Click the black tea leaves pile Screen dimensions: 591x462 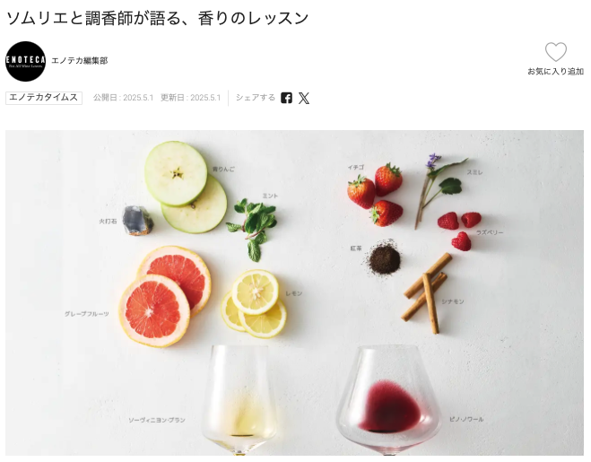pyautogui.click(x=384, y=258)
